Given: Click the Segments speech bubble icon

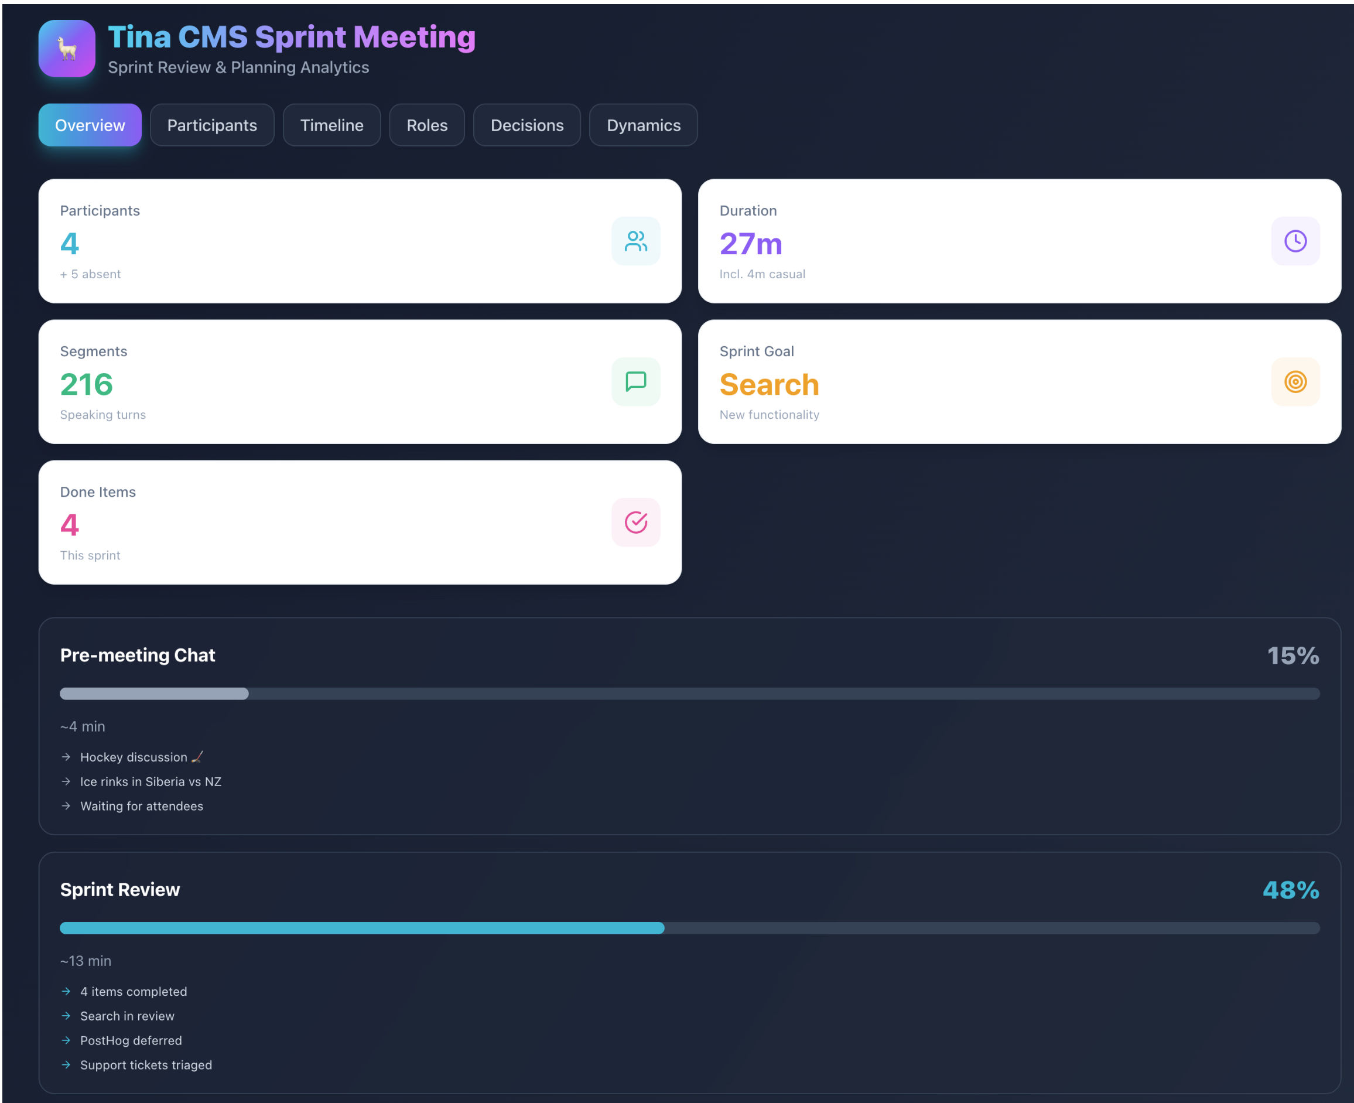Looking at the screenshot, I should pyautogui.click(x=636, y=381).
